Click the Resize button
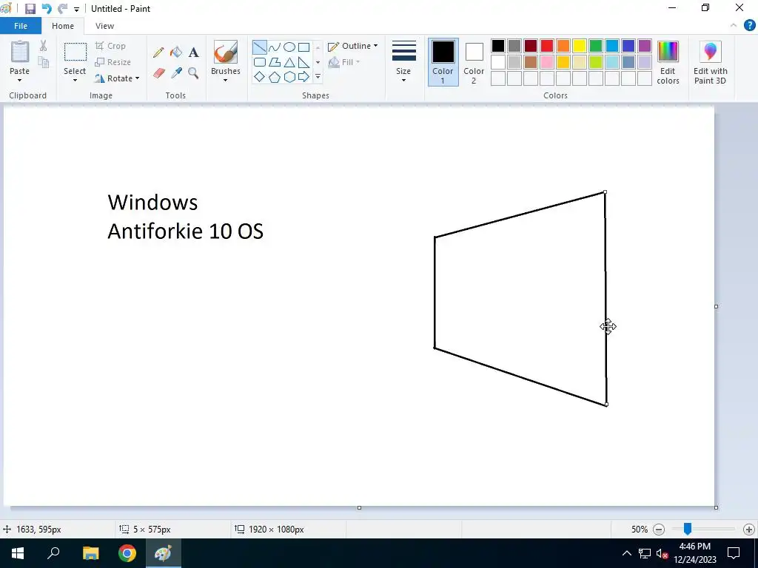 pos(113,62)
